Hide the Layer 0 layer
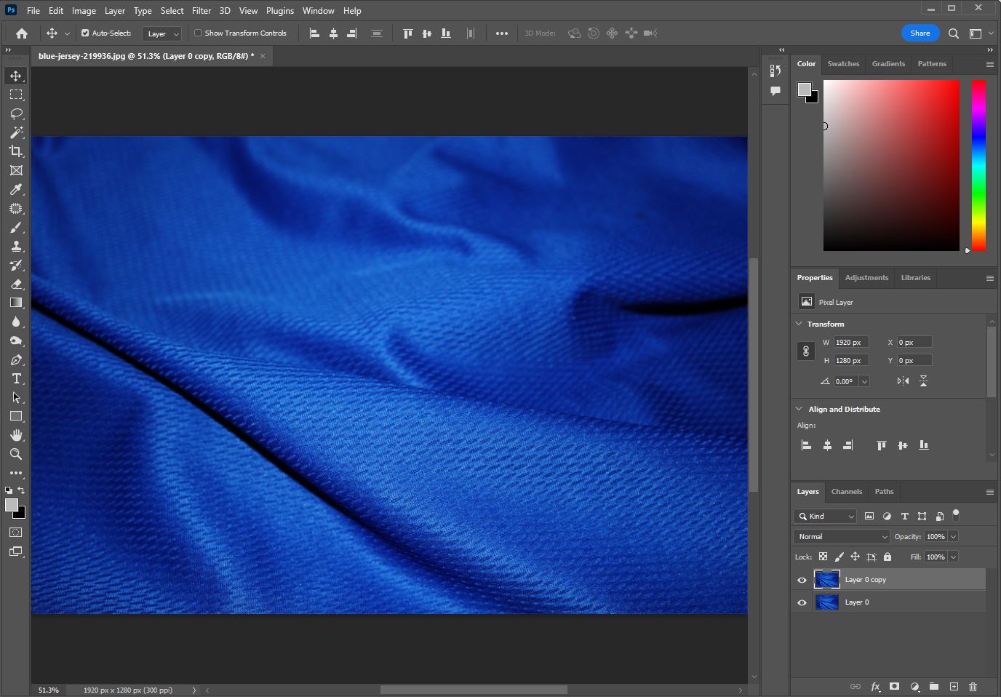The height and width of the screenshot is (697, 1001). coord(802,602)
